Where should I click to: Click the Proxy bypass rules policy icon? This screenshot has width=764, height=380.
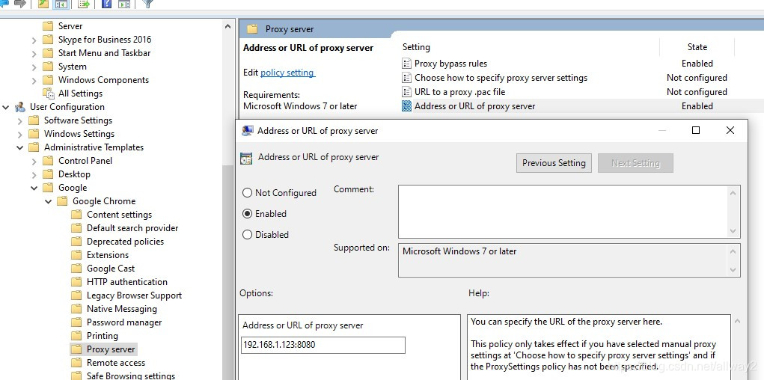click(x=406, y=64)
